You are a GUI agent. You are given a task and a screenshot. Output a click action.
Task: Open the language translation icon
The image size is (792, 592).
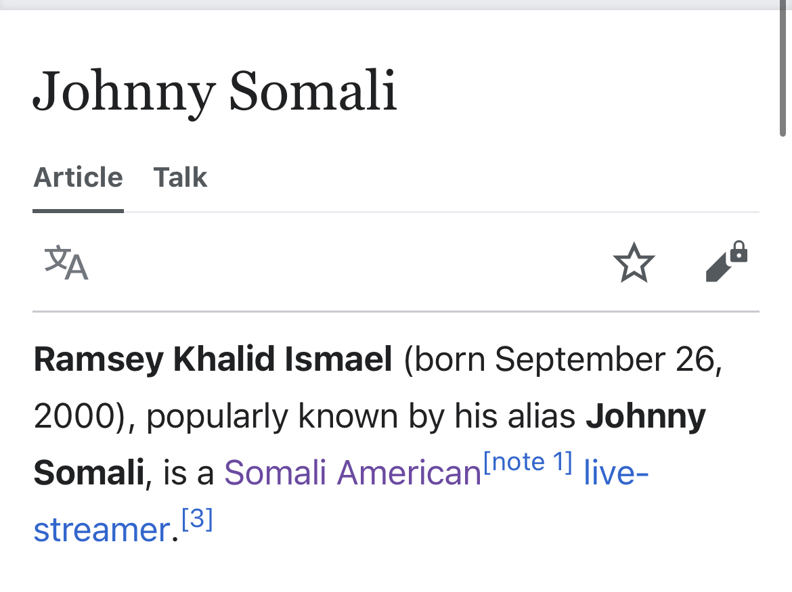point(66,263)
